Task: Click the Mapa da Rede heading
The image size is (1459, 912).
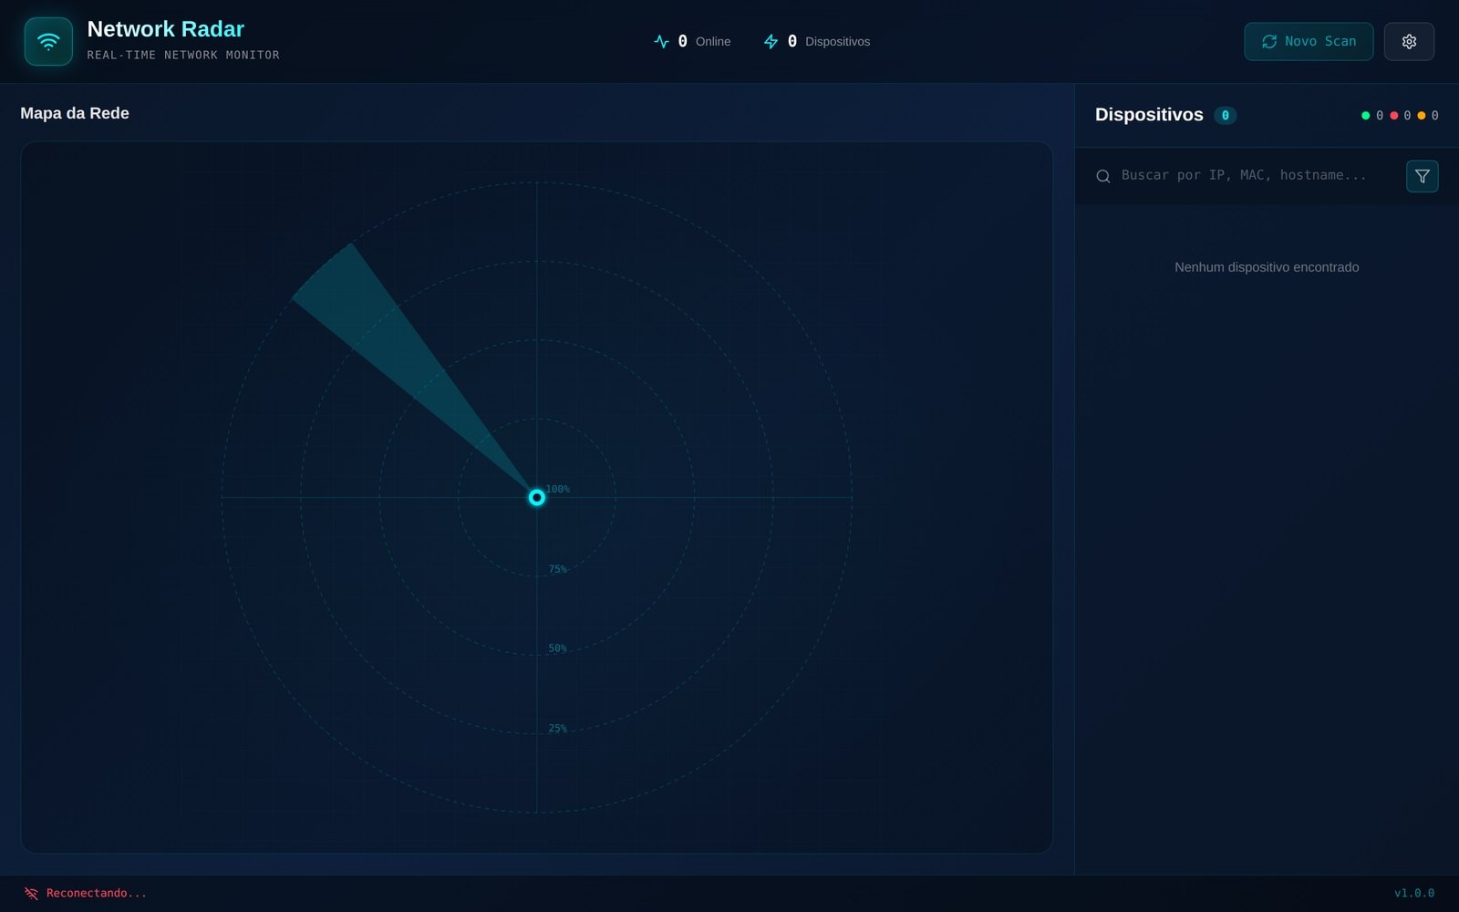Action: (x=75, y=113)
